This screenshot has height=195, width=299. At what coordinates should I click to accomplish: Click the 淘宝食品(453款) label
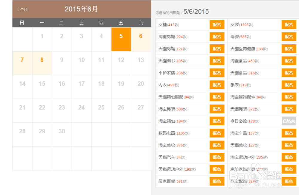(x=245, y=61)
